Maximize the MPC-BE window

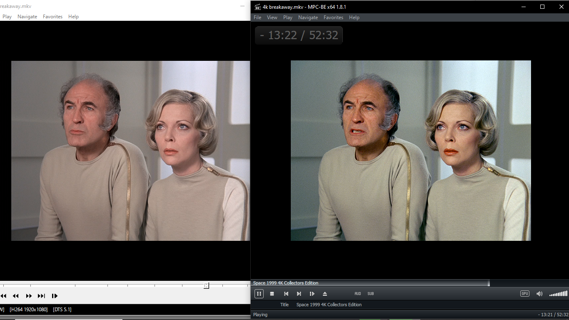tap(542, 7)
